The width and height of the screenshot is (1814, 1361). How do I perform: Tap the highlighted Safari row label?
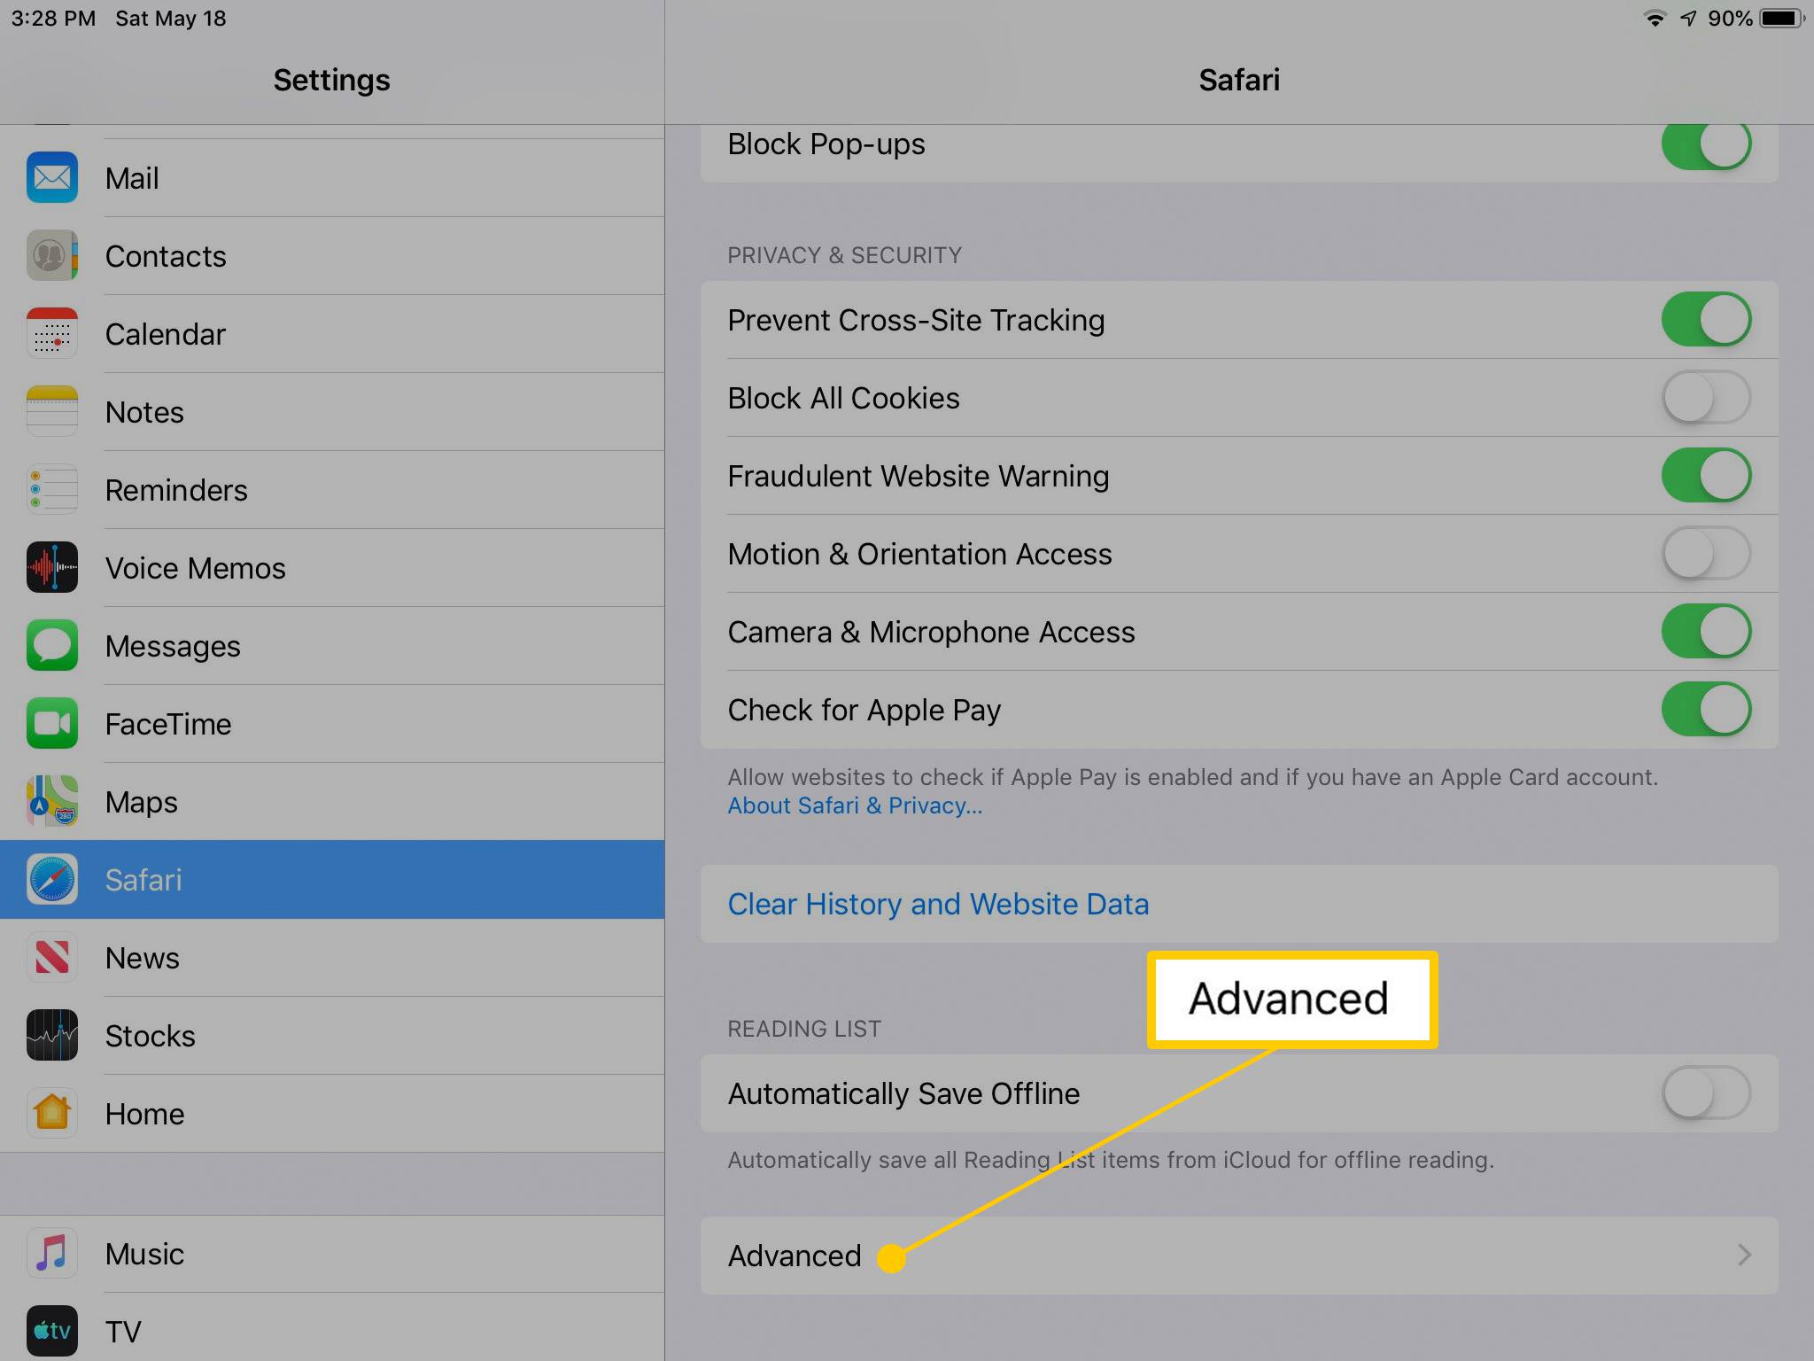coord(143,880)
